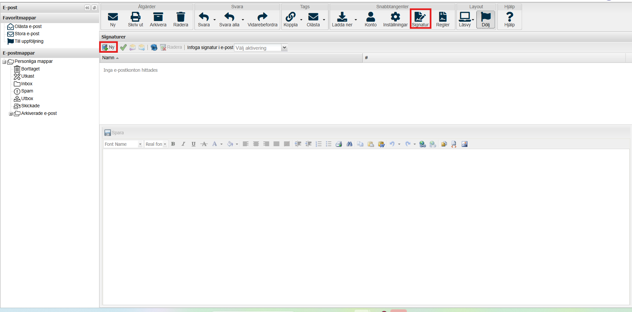This screenshot has width=632, height=312.
Task: Click the insert image icon in editor
Action: [464, 144]
